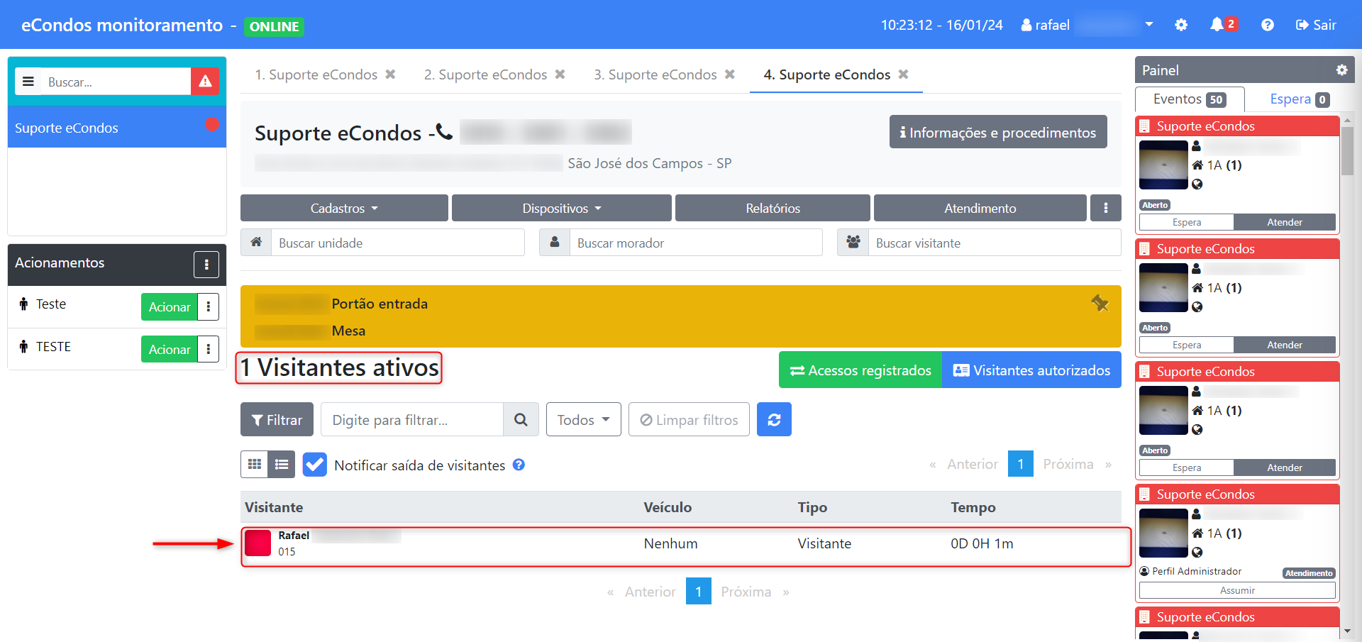Screen dimensions: 1362x642
Task: Click Espera on first event card
Action: (x=1187, y=222)
